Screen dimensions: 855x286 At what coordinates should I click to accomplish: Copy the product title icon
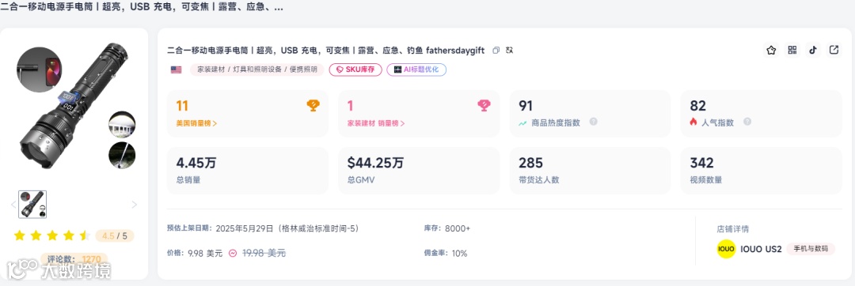coord(496,51)
